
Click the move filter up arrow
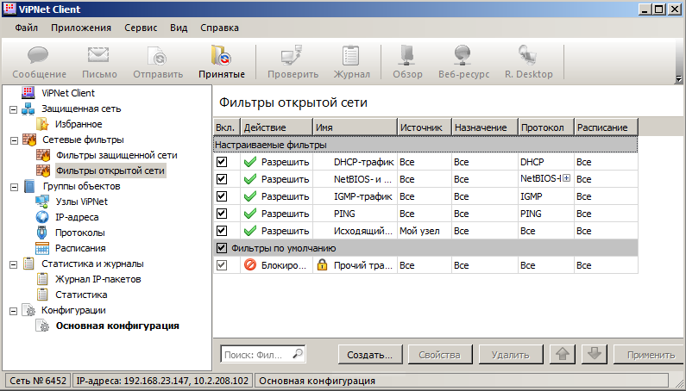[x=562, y=354]
